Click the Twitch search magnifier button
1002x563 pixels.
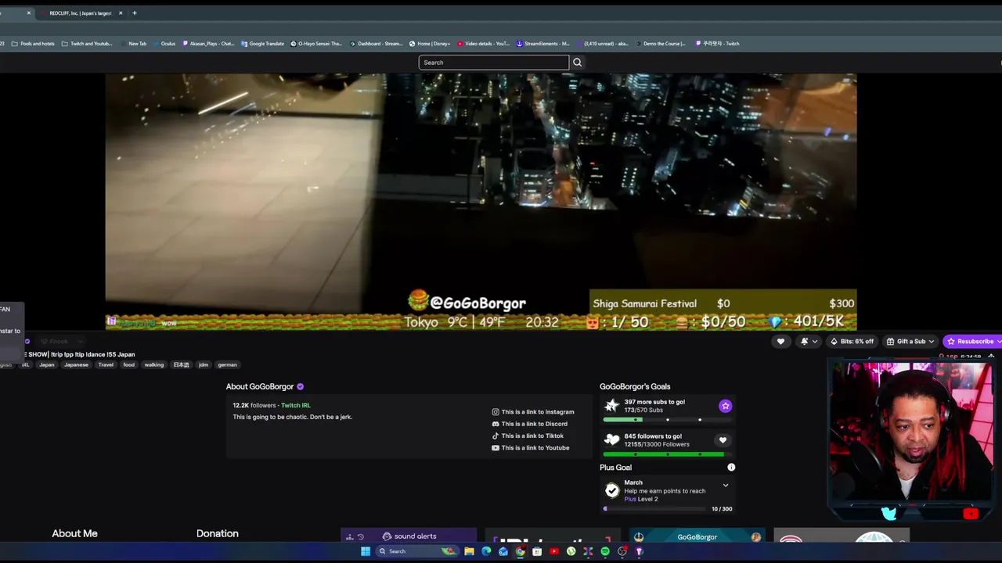coord(577,63)
